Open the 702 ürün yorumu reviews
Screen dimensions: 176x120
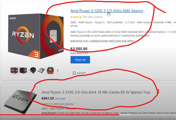tap(92, 17)
